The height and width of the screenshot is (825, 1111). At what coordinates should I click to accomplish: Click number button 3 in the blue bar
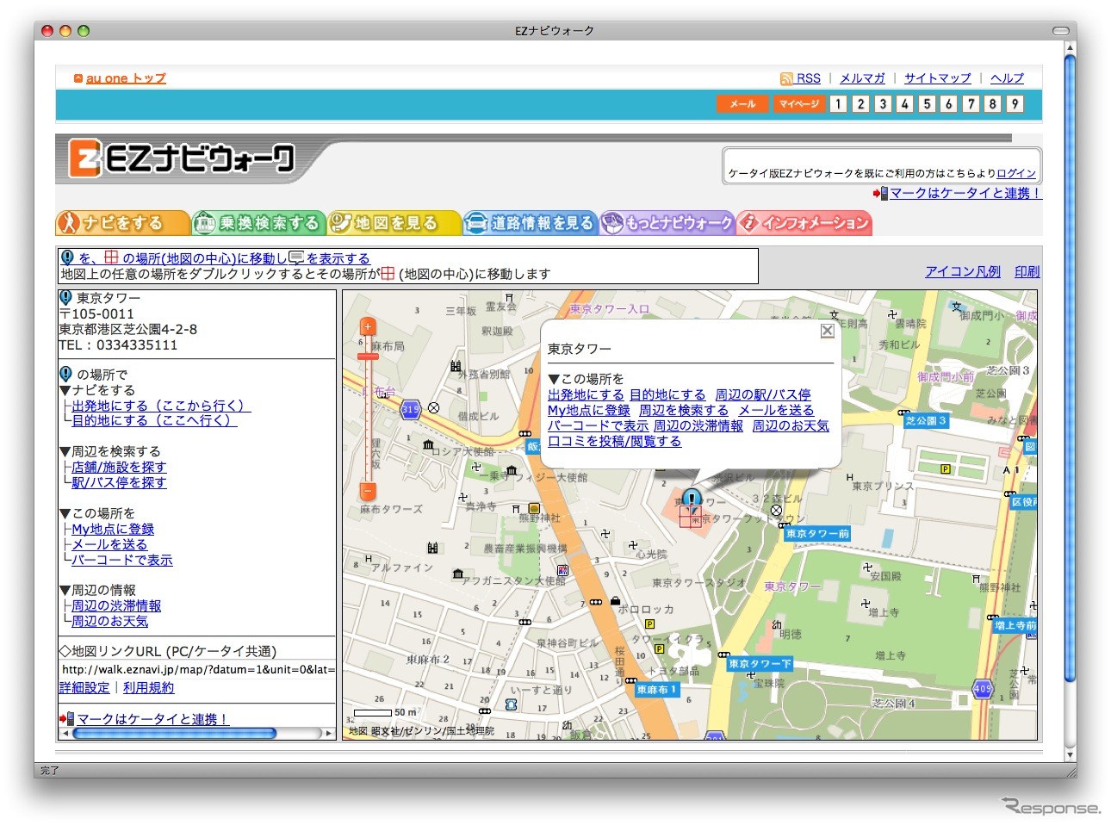click(883, 104)
